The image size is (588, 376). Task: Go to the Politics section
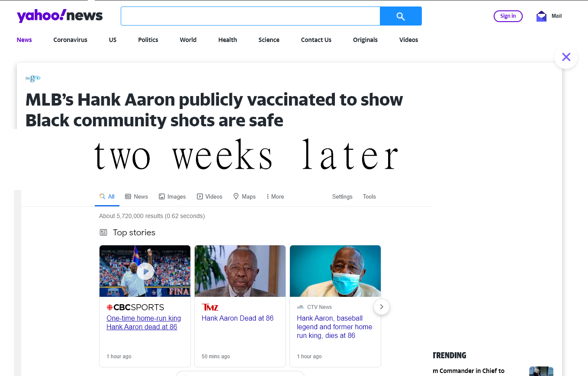point(148,40)
